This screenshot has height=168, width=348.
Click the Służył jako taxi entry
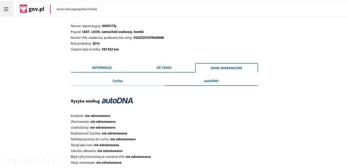(95, 145)
